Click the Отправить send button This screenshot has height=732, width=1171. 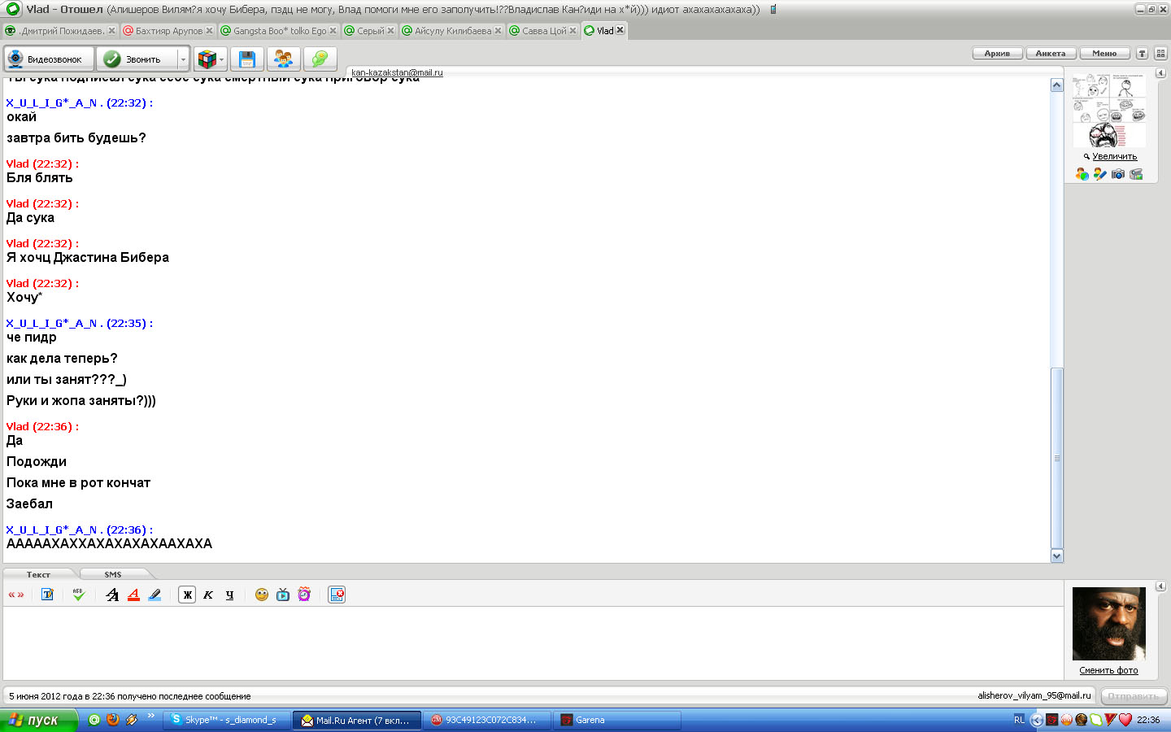1134,696
